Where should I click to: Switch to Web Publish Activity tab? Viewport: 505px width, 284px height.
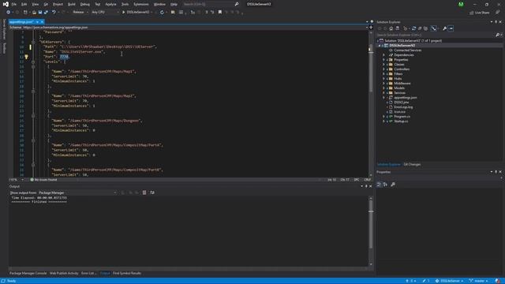click(64, 273)
